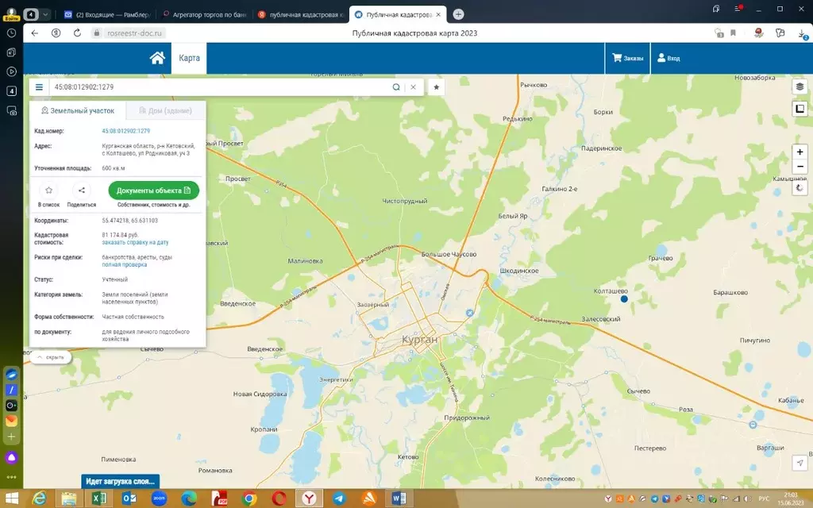This screenshot has width=813, height=508.
Task: Open Заказы cart in header
Action: pos(627,58)
